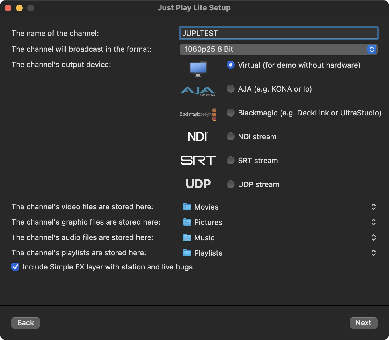
Task: Open the playlists storage location popup
Action: coord(373,253)
